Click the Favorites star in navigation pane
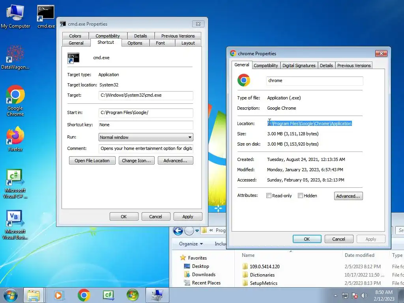 [x=183, y=258]
